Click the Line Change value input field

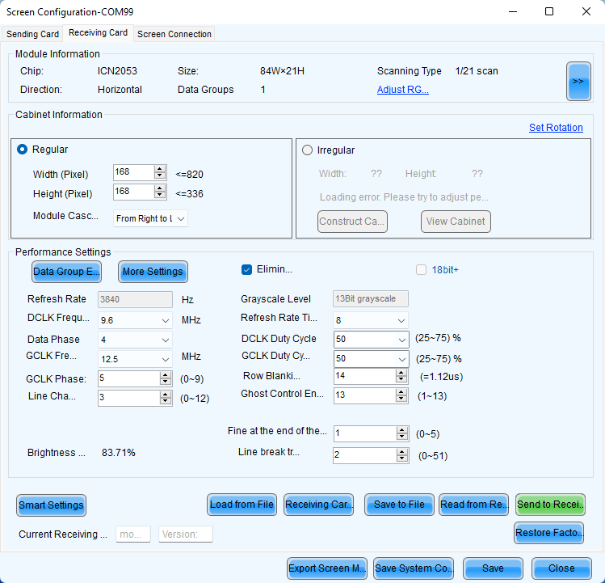[x=128, y=398]
